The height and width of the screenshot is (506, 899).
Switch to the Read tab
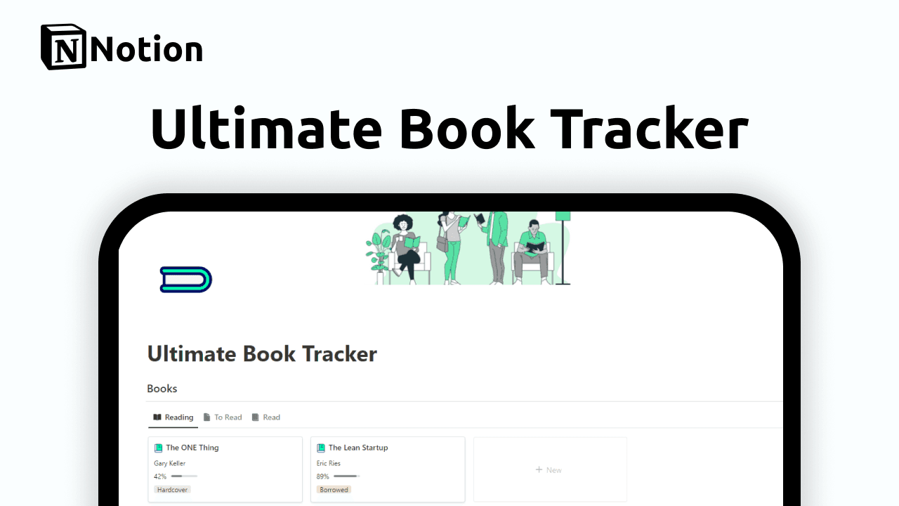click(x=265, y=417)
